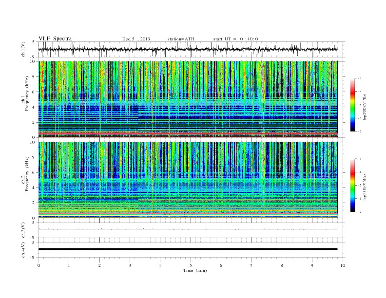Click the "ch.4(V)" axis label
This screenshot has height=298, width=386.
(x=23, y=250)
